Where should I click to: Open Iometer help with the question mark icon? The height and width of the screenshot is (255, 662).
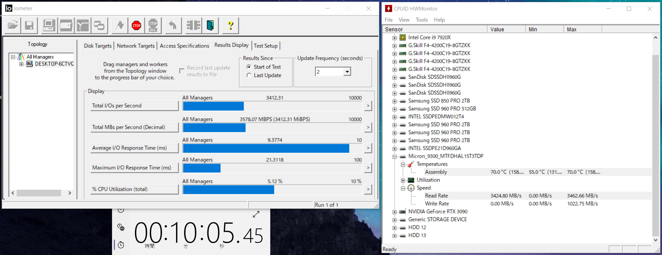click(231, 25)
